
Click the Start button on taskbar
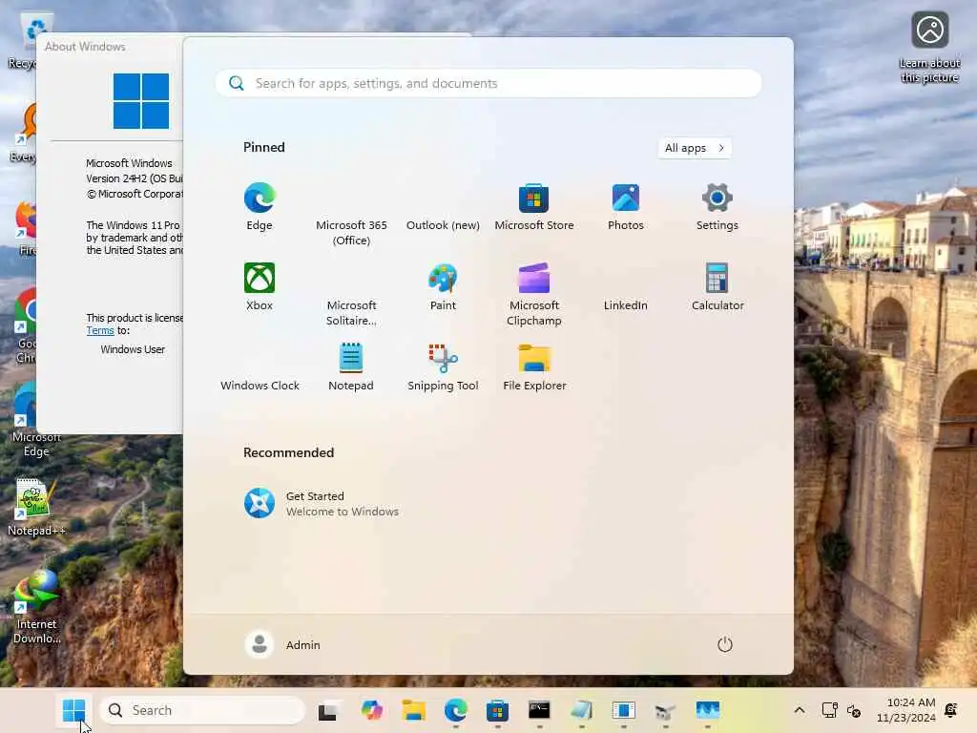tap(74, 710)
